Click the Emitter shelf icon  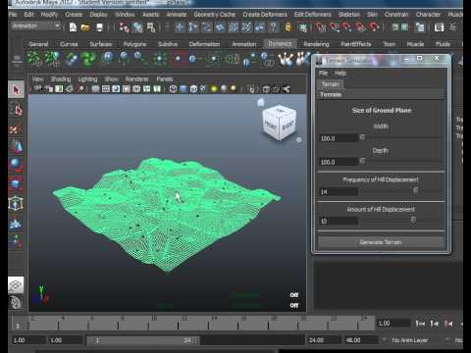pyautogui.click(x=32, y=58)
